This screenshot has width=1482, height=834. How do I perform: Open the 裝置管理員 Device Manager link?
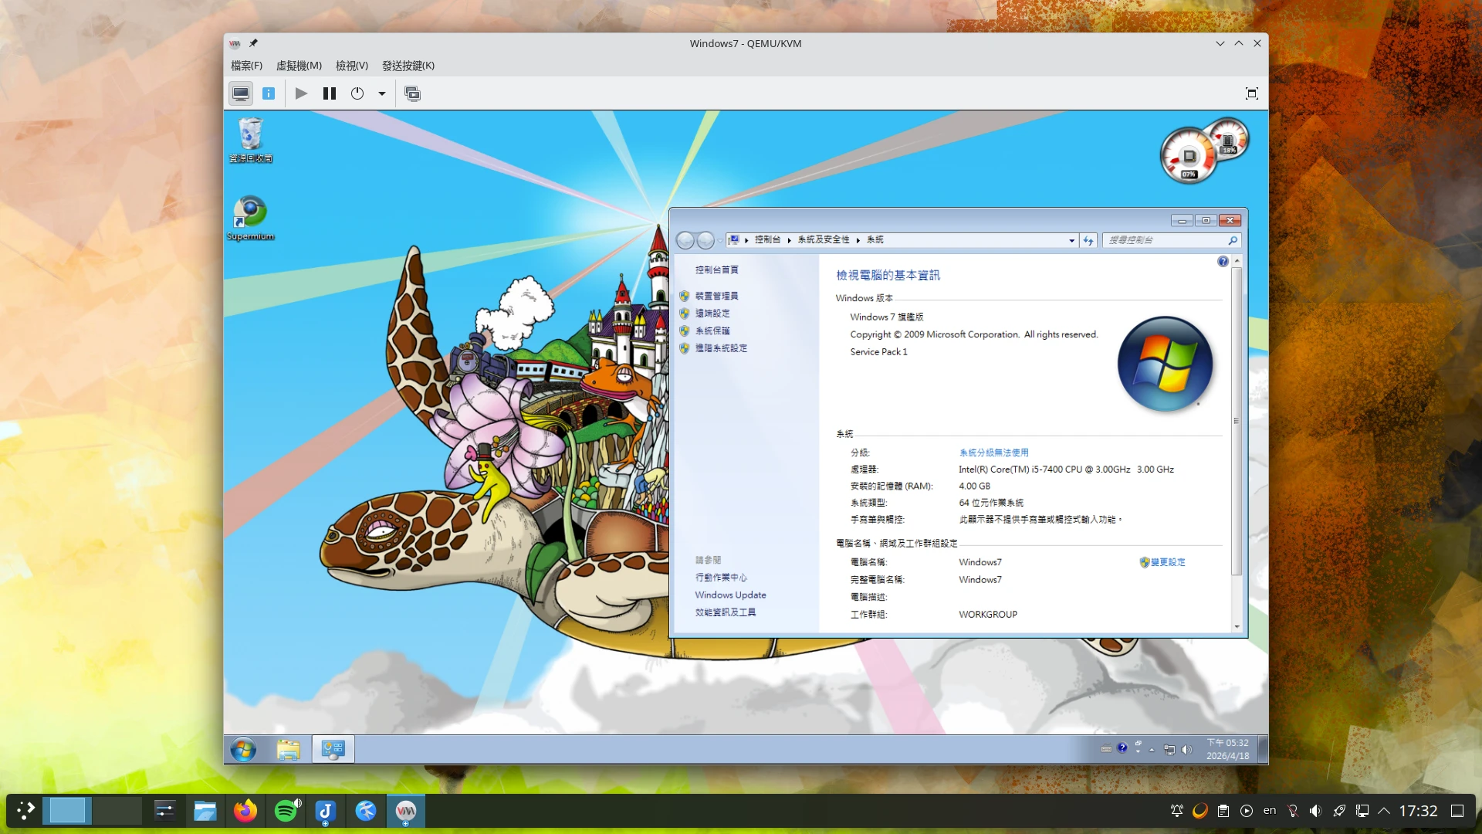coord(716,296)
